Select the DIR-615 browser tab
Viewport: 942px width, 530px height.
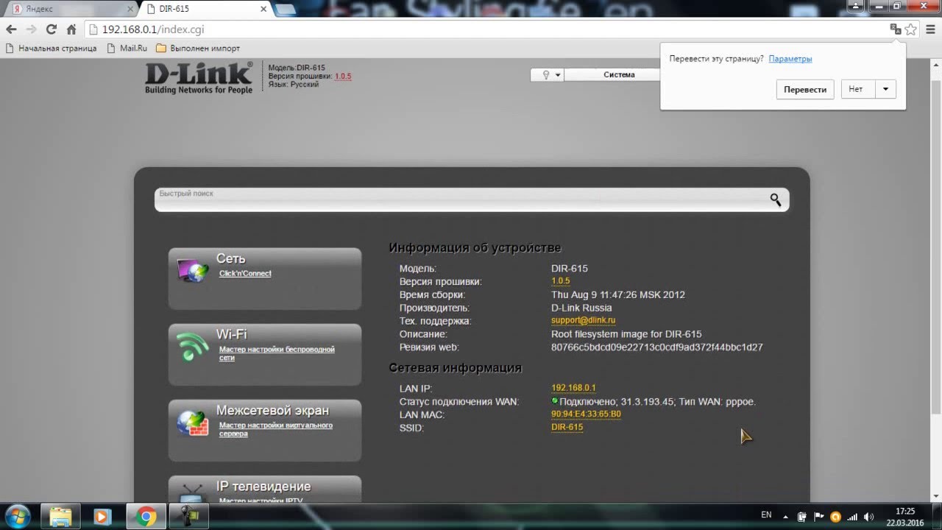[202, 9]
